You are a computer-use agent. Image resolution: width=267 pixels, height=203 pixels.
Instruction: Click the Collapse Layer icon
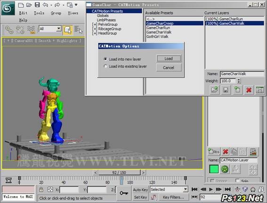coord(253,151)
